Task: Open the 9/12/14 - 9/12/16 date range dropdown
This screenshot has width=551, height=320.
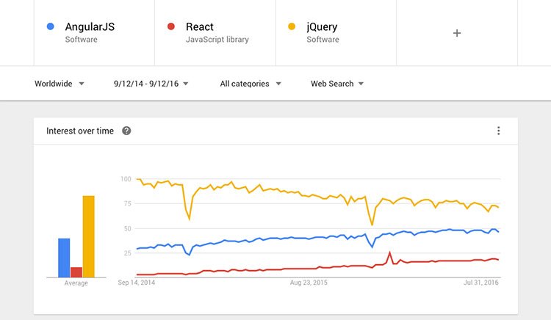Action: pos(151,84)
